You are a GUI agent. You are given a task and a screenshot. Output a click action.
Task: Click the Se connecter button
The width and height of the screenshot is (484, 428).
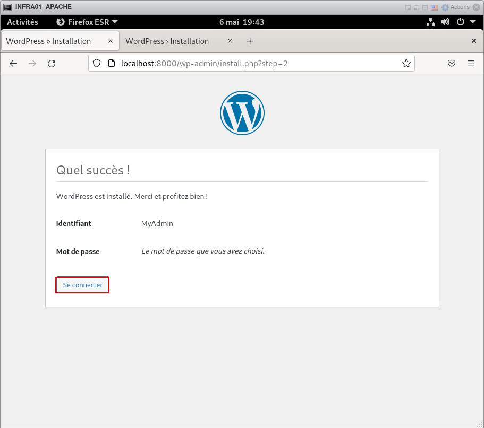[83, 285]
